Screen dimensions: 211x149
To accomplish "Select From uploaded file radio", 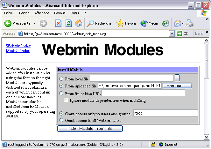I will click(x=61, y=86).
